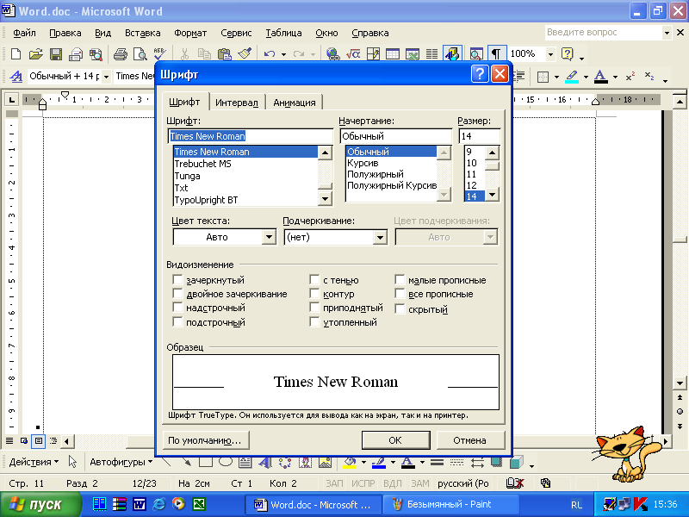
Task: Click the Help question mark toolbar icon
Action: [568, 54]
